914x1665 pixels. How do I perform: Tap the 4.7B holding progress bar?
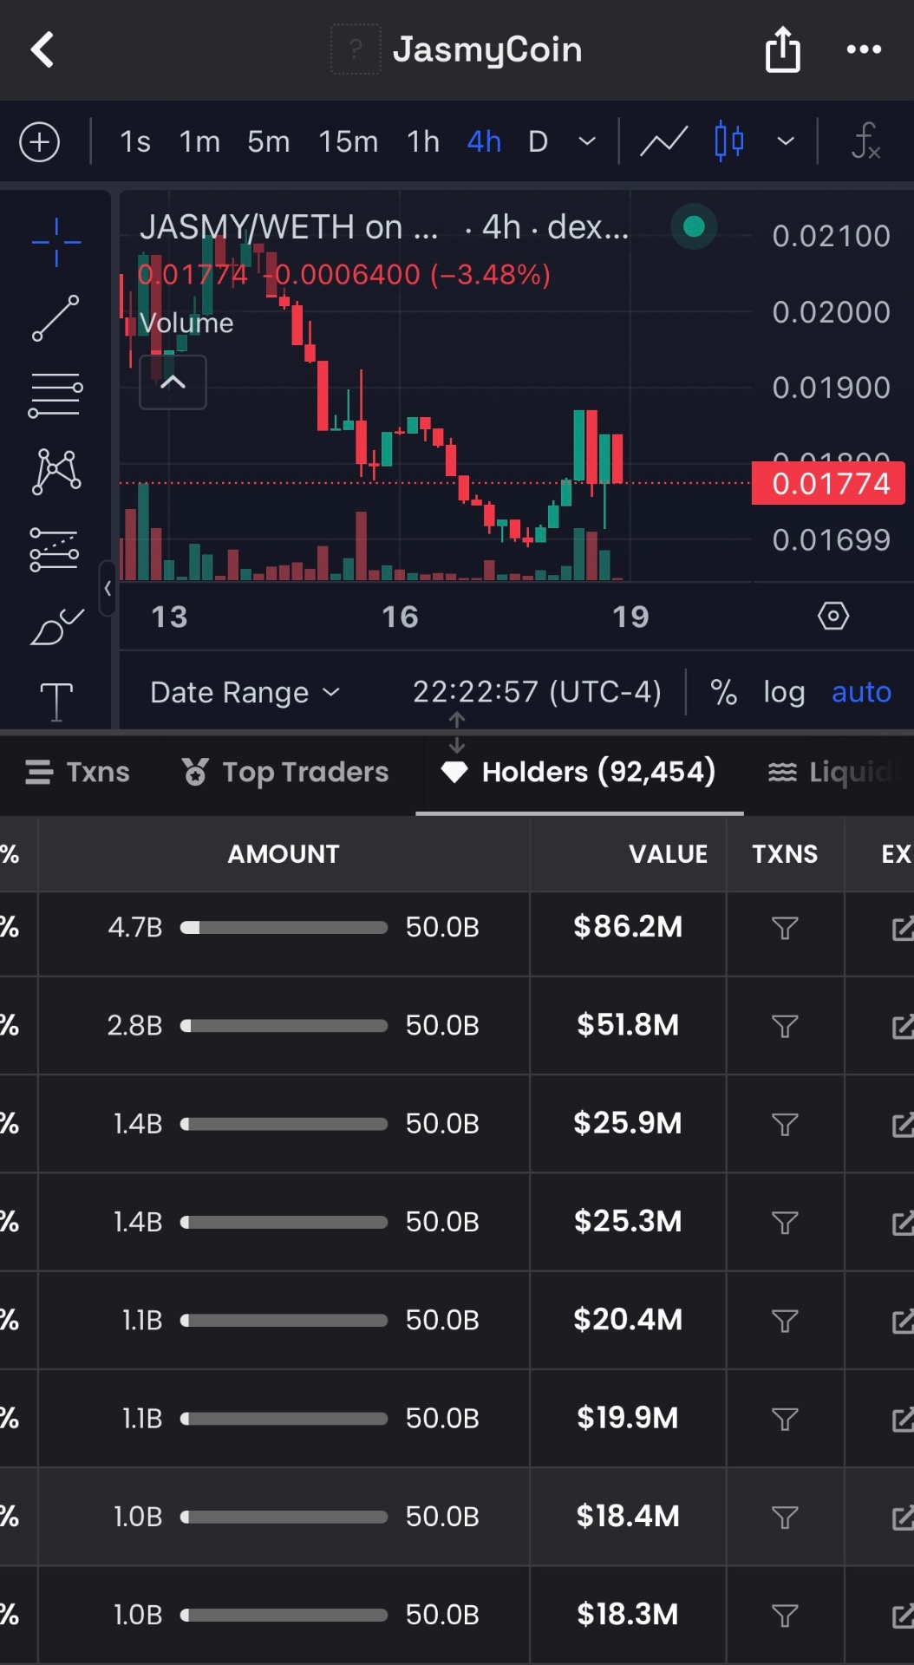[x=284, y=928]
